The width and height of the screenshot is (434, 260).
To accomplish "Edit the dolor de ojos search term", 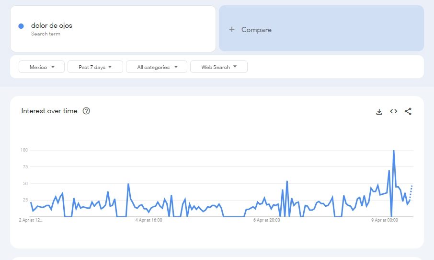I will (x=51, y=25).
